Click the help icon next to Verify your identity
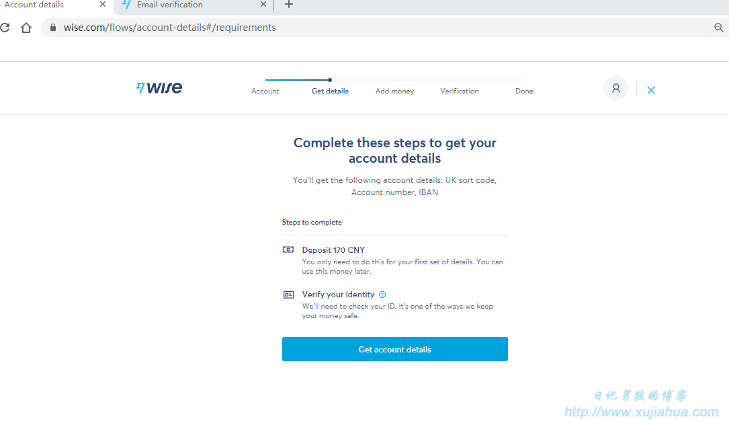The image size is (729, 421). 382,295
